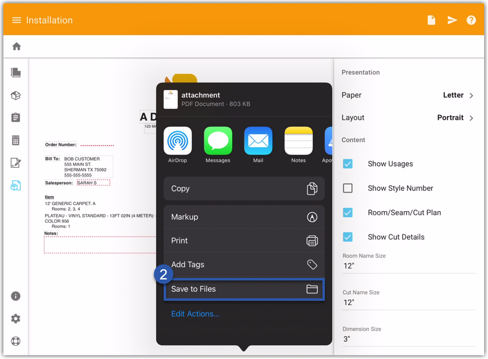This screenshot has height=359, width=488.
Task: Edit Dimension Size field
Action: click(x=409, y=339)
